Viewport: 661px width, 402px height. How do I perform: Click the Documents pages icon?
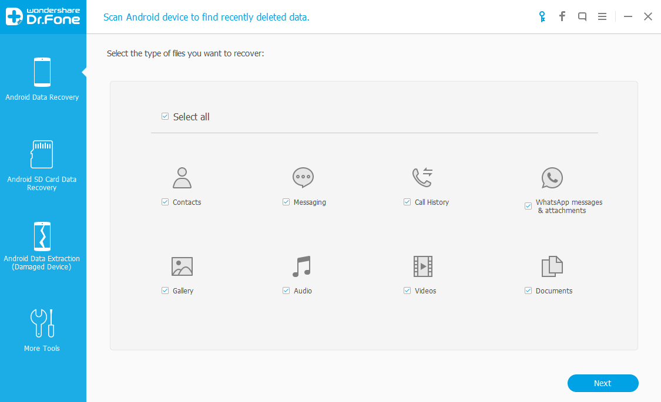552,266
